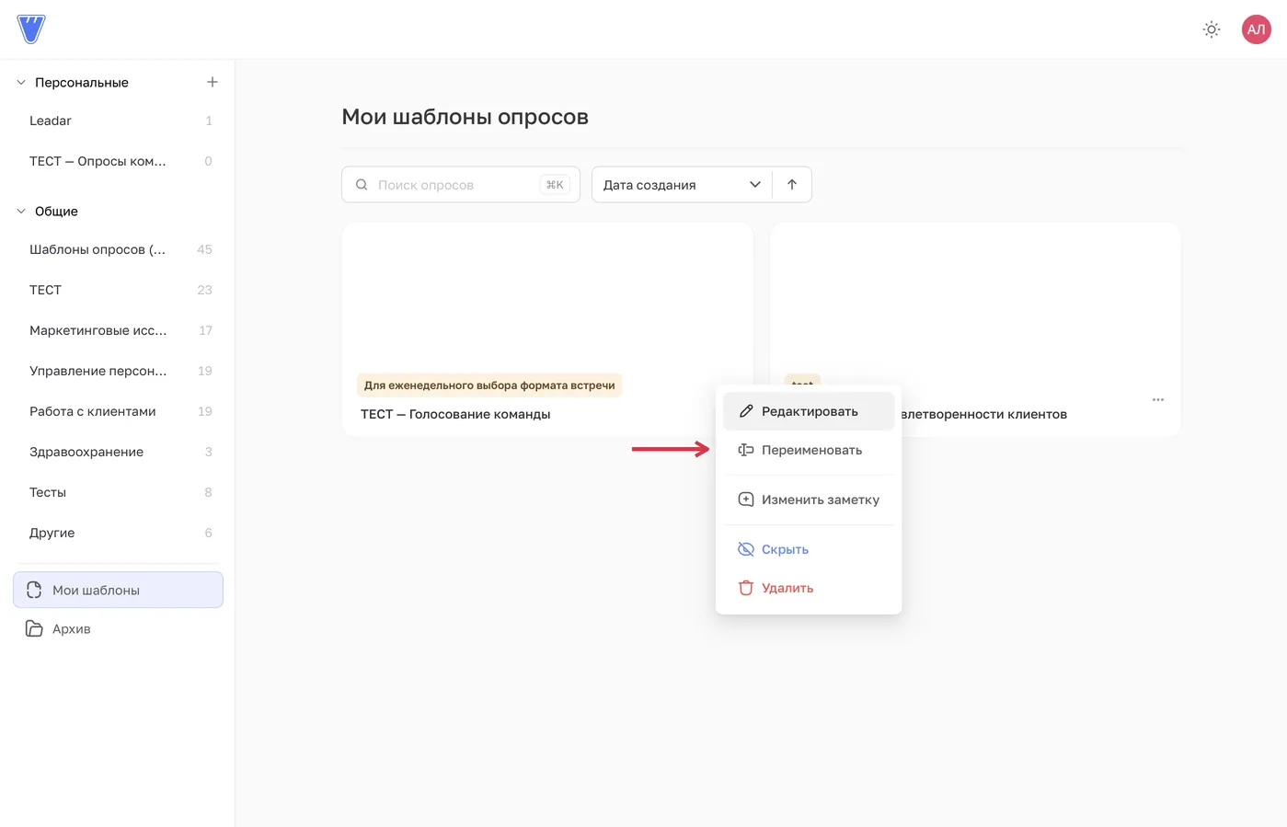Screen dimensions: 1287x827
Task: Open the АЛ user avatar menu
Action: click(1256, 29)
